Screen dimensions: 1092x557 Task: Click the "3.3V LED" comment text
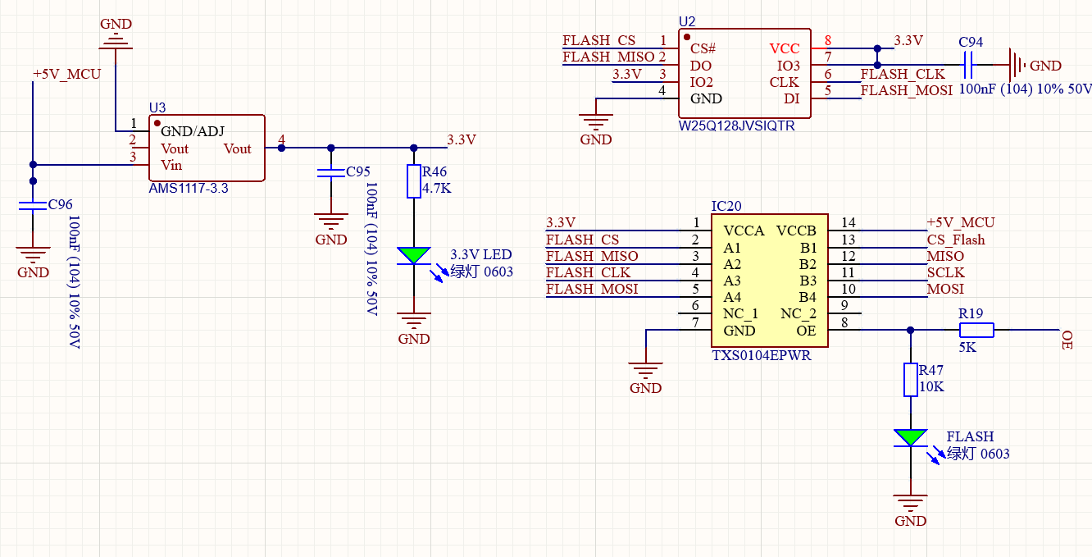[480, 255]
